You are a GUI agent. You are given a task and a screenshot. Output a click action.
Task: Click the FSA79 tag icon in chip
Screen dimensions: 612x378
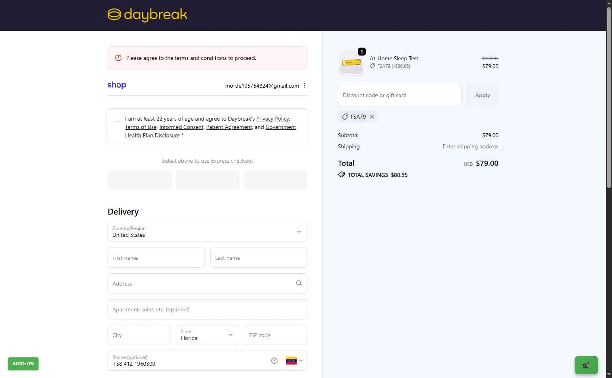345,117
